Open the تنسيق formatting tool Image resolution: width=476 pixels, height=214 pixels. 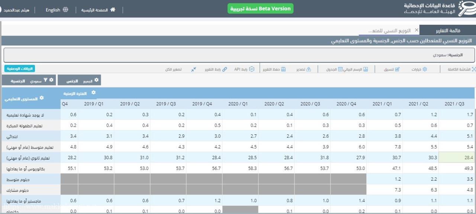coord(392,69)
